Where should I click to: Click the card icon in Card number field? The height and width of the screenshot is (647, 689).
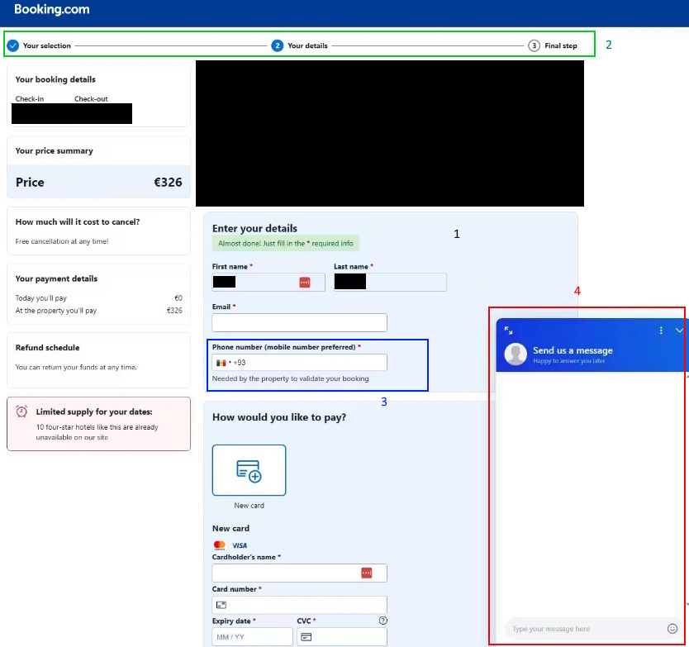[221, 605]
